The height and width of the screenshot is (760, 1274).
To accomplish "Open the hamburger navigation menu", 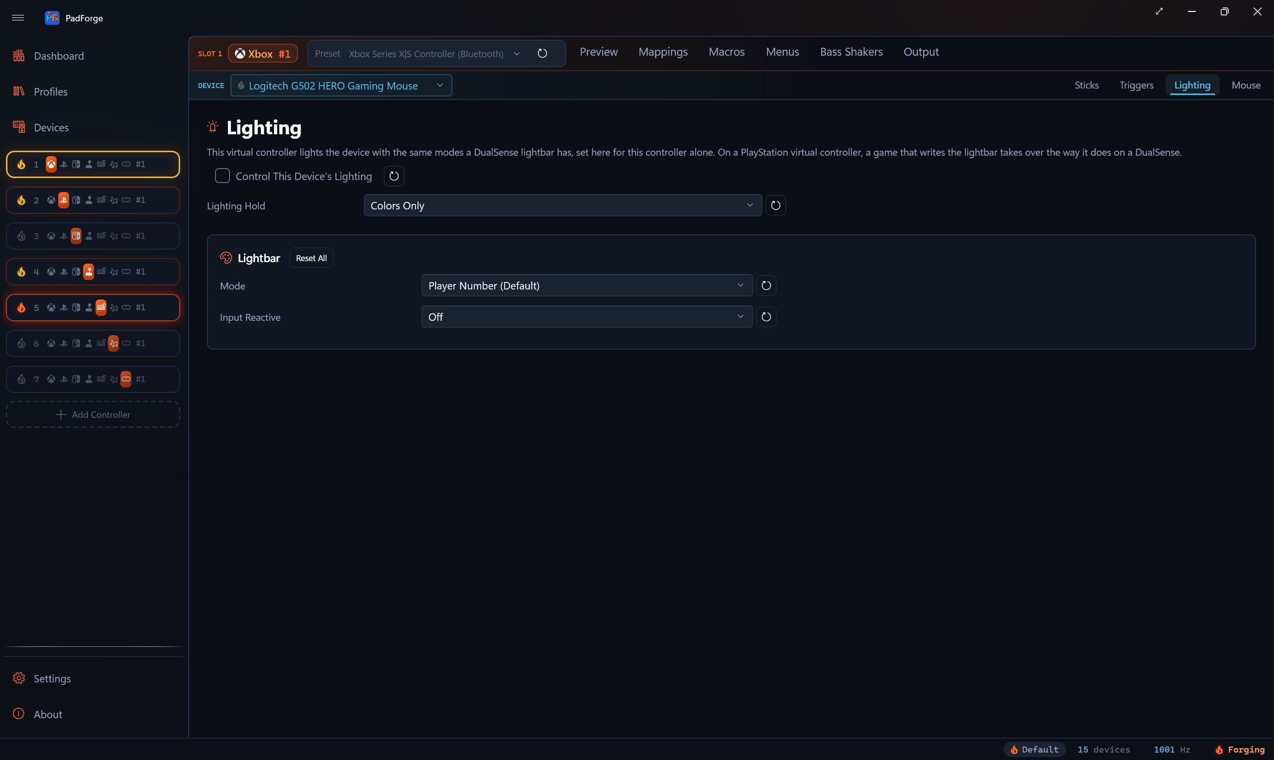I will (x=18, y=18).
